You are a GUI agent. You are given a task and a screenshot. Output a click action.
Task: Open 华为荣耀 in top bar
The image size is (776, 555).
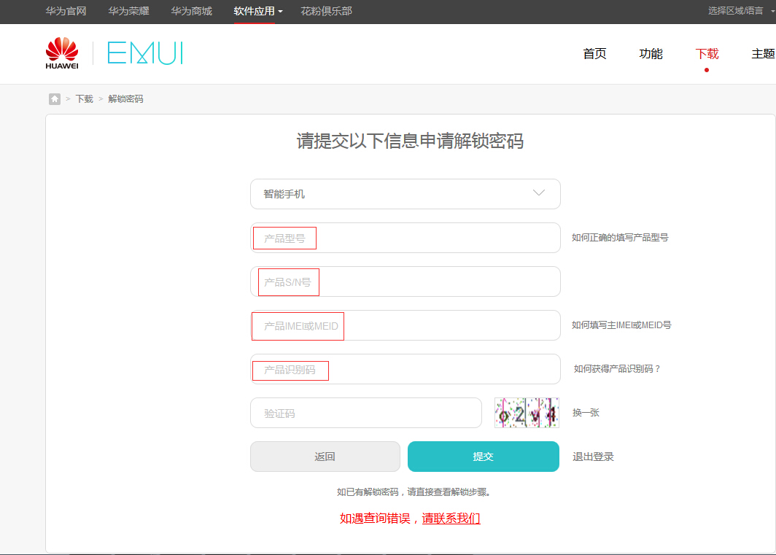[x=128, y=11]
